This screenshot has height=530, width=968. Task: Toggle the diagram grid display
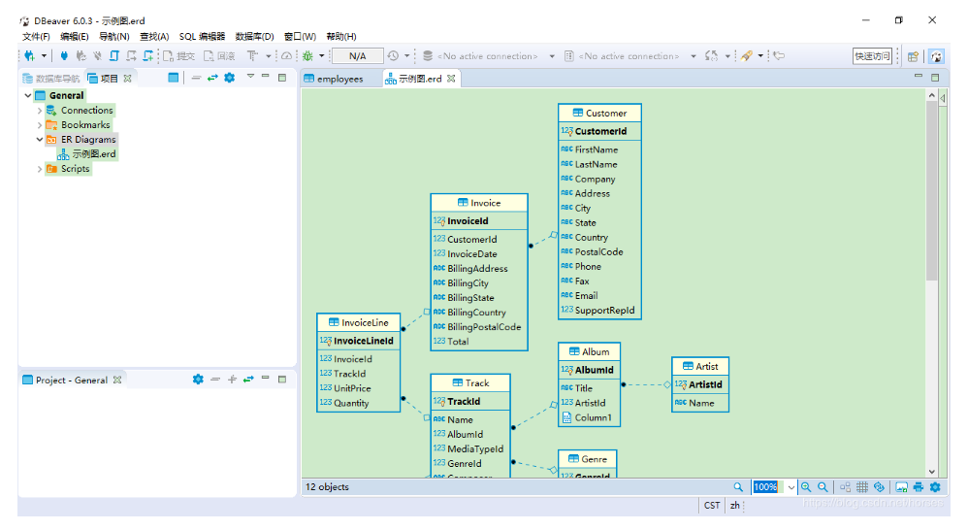[862, 487]
